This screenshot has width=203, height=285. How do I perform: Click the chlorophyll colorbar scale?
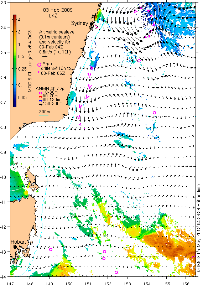(x=15, y=61)
